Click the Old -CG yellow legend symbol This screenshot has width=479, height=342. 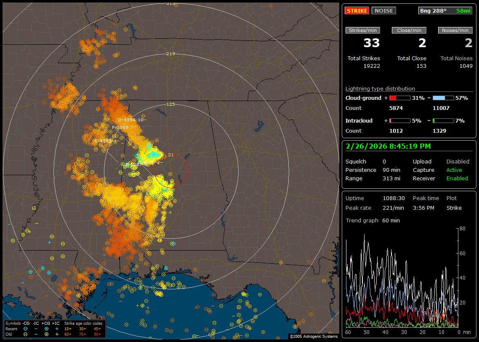(25, 334)
